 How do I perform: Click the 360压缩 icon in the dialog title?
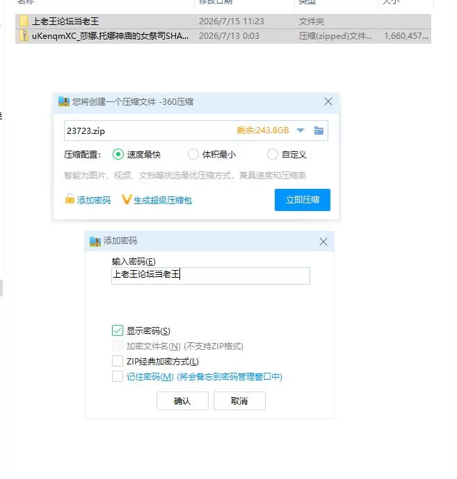point(64,101)
